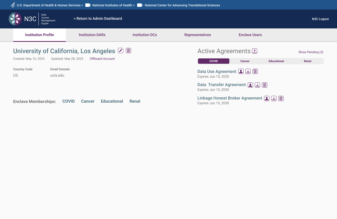
Task: Download the Data Use Agreement document
Action: tap(248, 71)
